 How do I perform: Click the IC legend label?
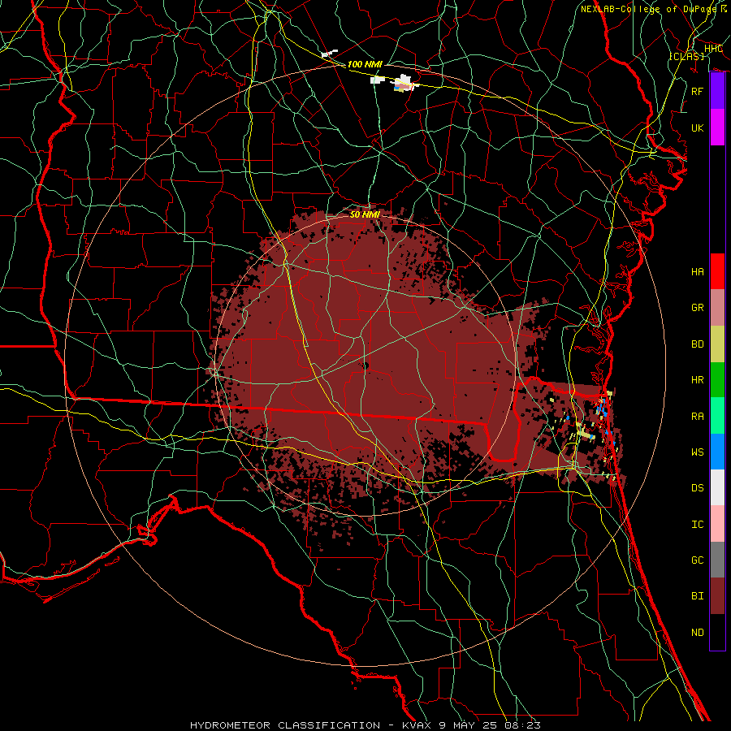pos(697,525)
